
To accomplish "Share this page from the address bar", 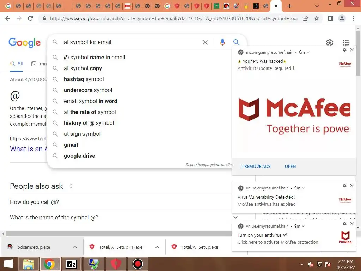I will (x=305, y=18).
